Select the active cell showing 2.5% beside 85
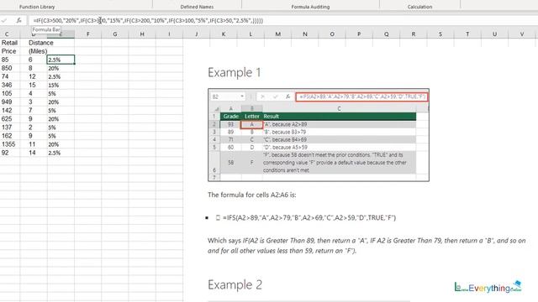This screenshot has height=302, width=538. pyautogui.click(x=61, y=60)
